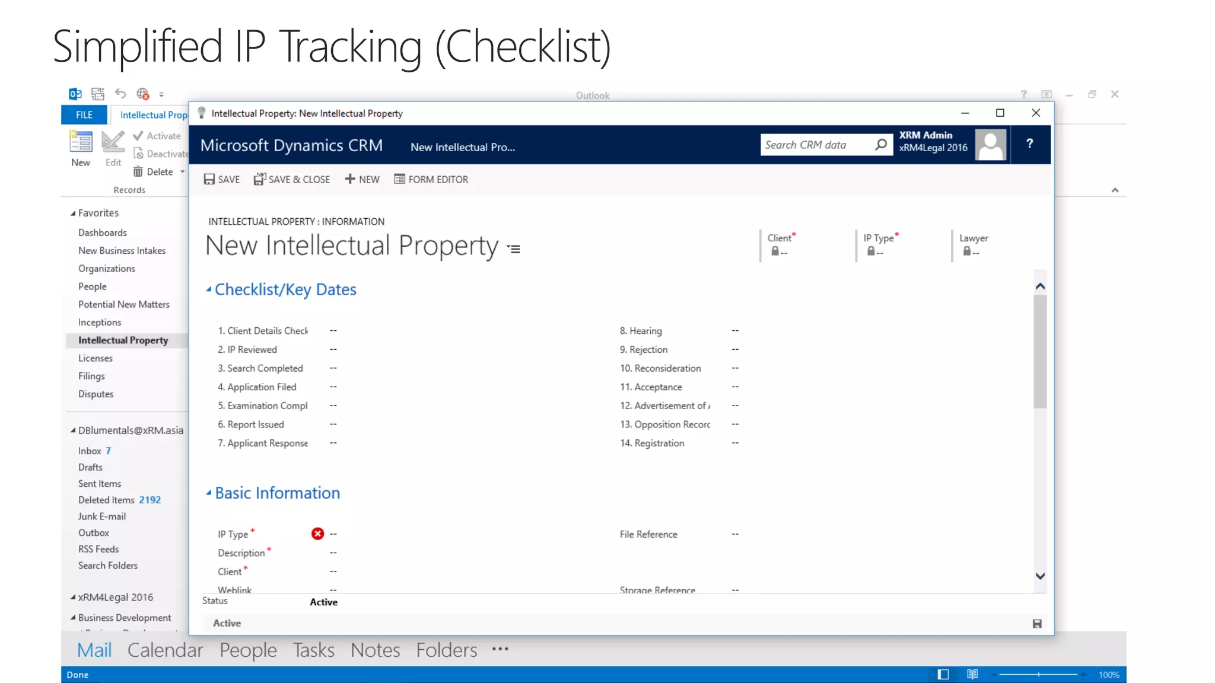Open the Form Editor
Image resolution: width=1215 pixels, height=683 pixels.
tap(431, 179)
